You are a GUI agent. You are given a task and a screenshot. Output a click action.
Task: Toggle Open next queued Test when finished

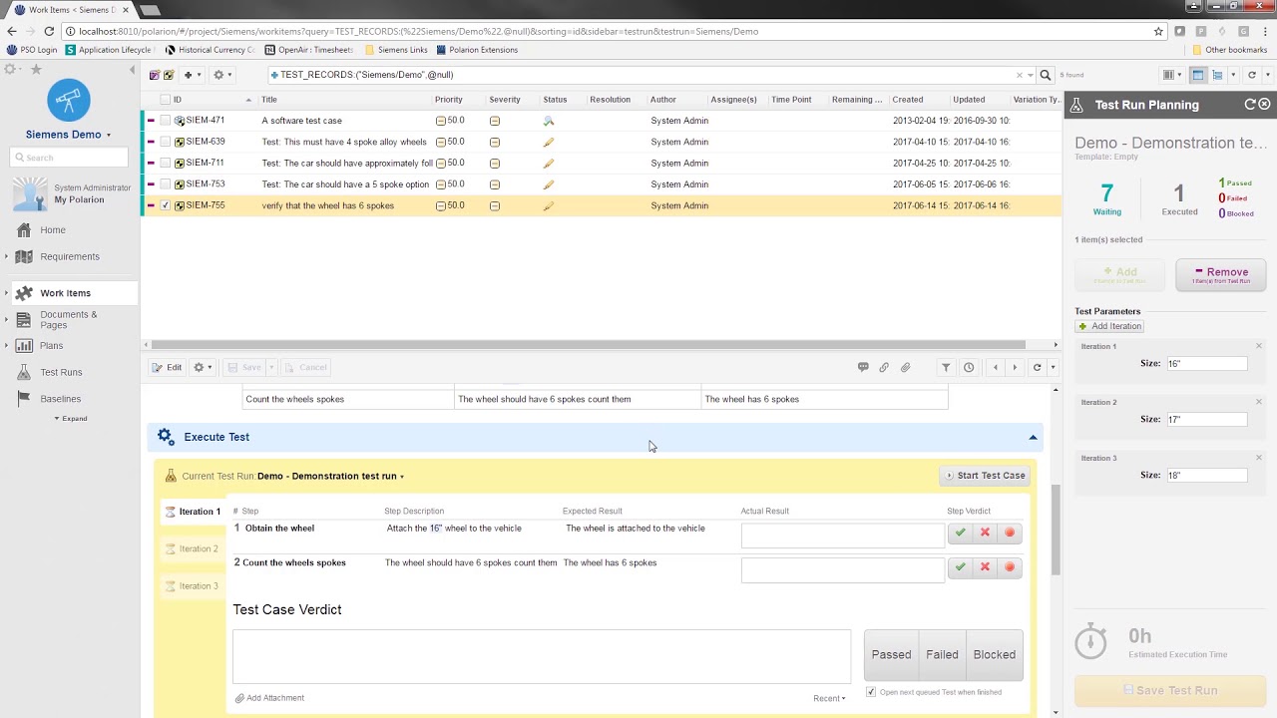tap(871, 692)
